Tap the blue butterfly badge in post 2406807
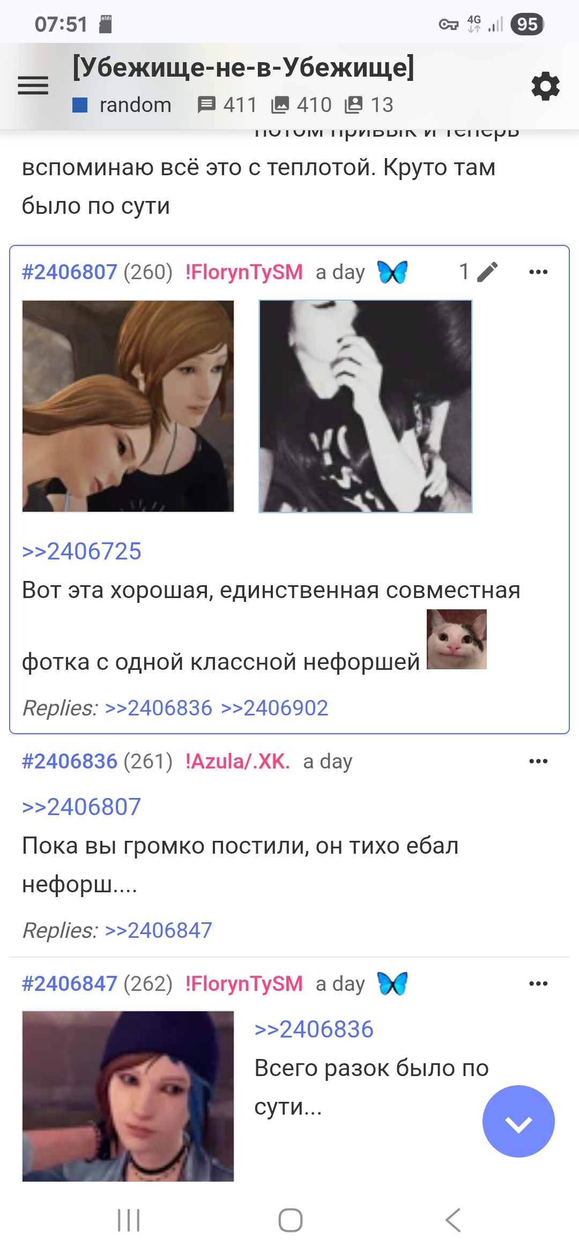Image resolution: width=579 pixels, height=1254 pixels. coord(392,272)
